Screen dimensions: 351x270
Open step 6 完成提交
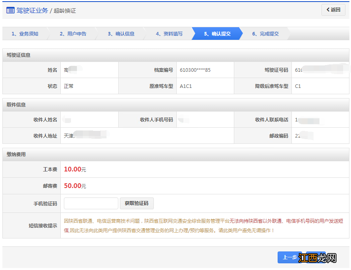pos(265,34)
